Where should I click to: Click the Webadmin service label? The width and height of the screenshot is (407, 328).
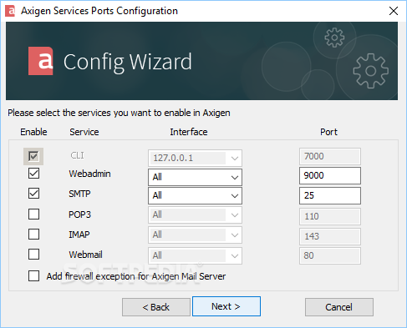coord(89,174)
